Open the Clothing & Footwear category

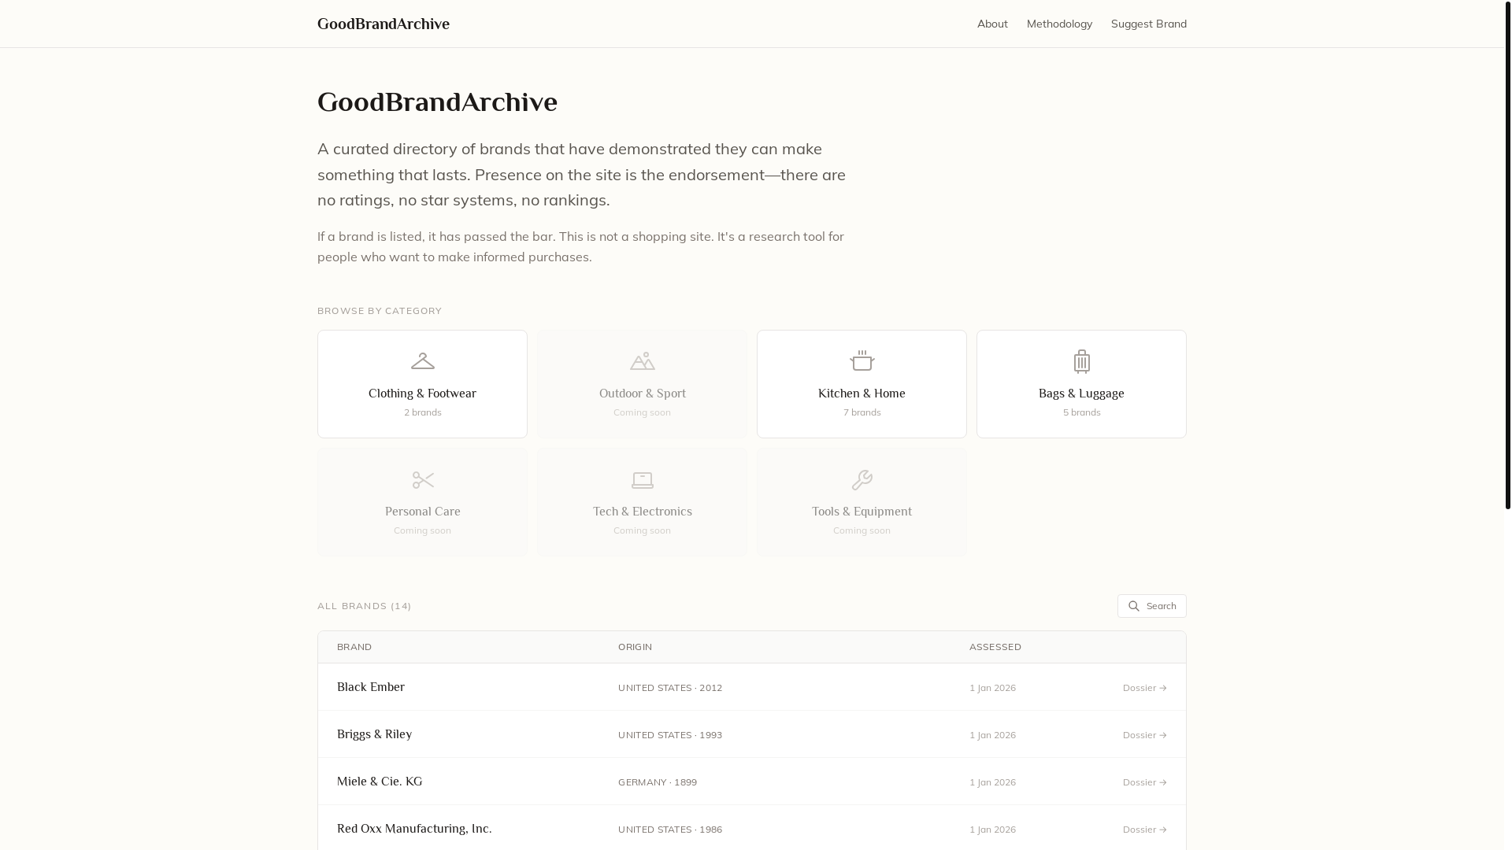click(422, 384)
